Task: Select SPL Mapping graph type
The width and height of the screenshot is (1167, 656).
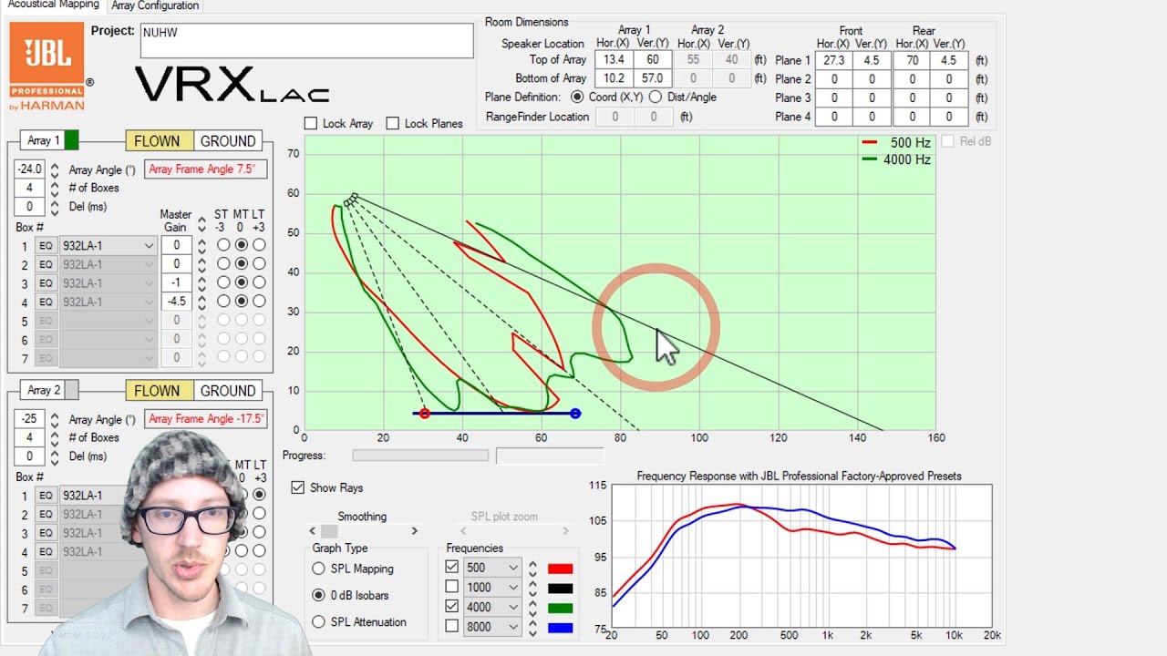Action: (318, 569)
